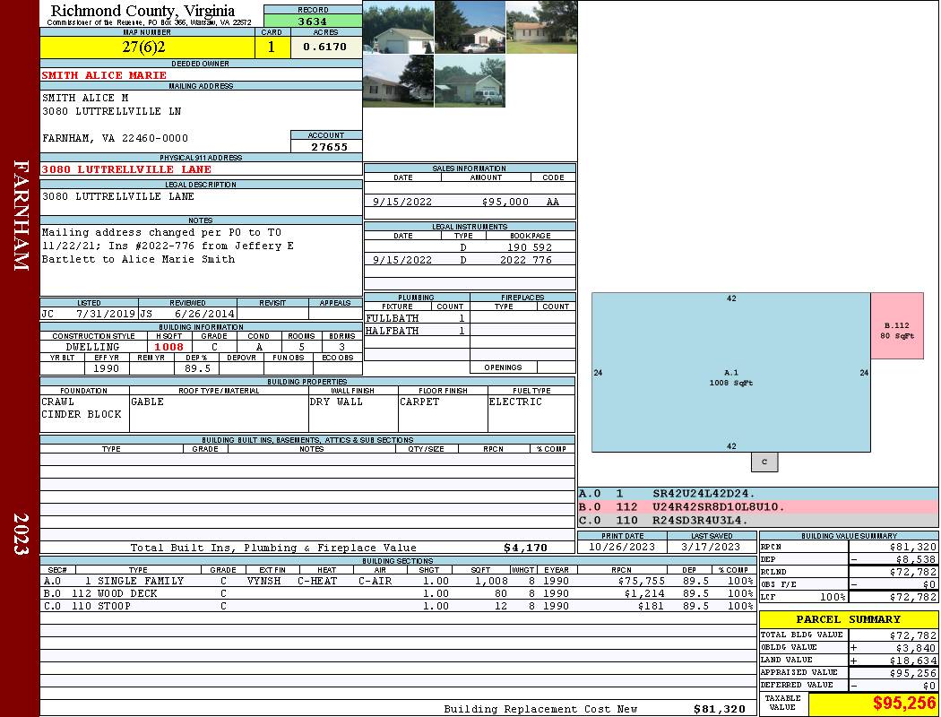Click the red taxable value $95,256
Viewport: 941px width, 717px height.
(x=873, y=704)
